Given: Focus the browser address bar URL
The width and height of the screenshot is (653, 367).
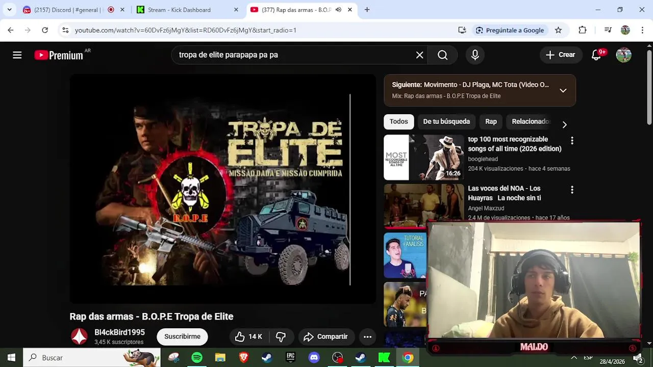Looking at the screenshot, I should [x=186, y=30].
